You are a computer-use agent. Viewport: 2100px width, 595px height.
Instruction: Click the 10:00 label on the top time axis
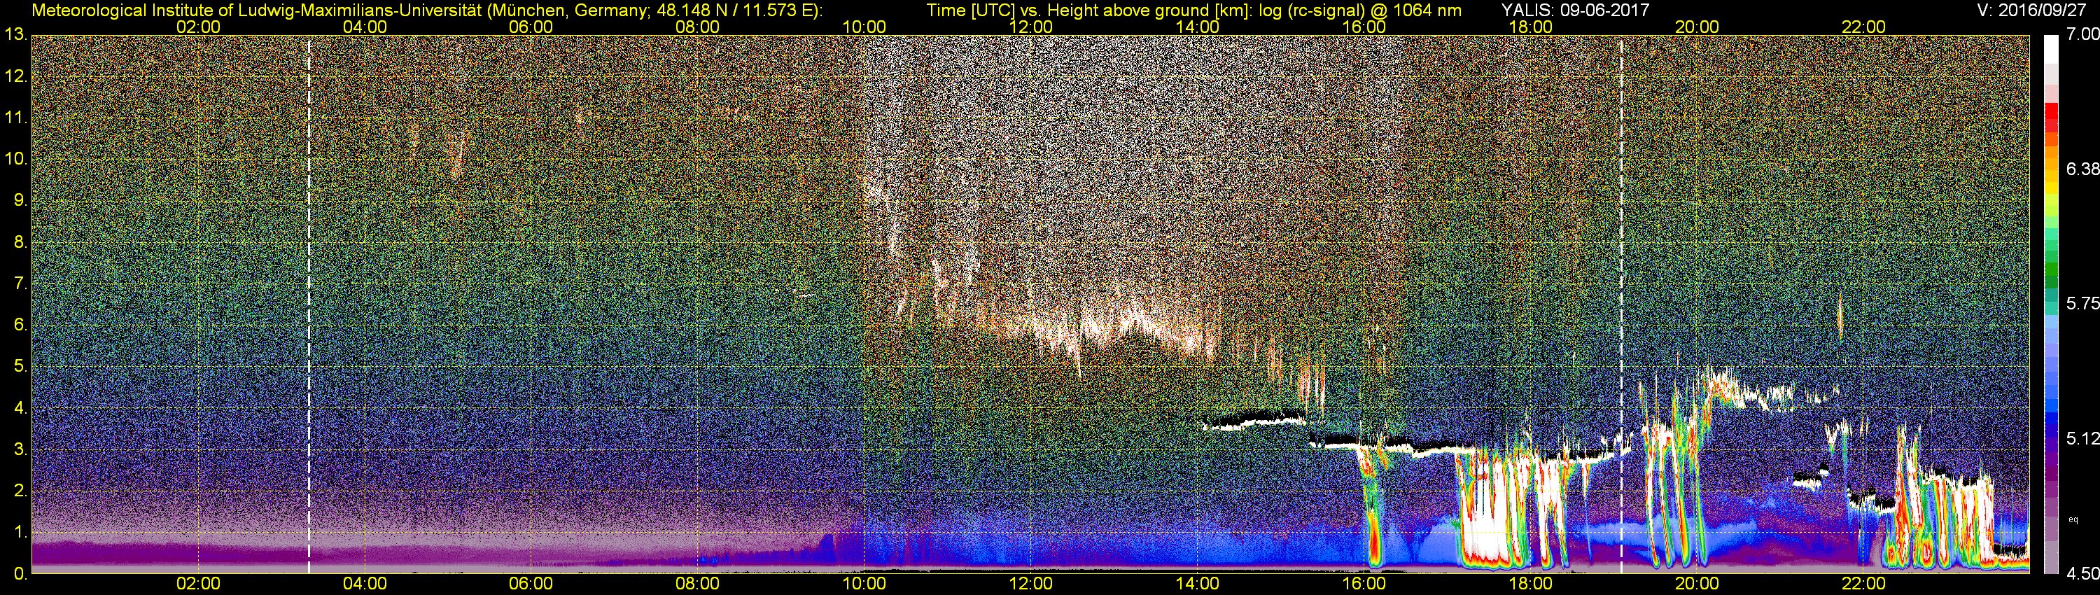(864, 27)
